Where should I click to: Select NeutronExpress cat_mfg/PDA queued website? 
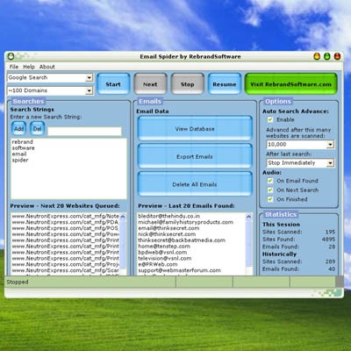coord(66,222)
